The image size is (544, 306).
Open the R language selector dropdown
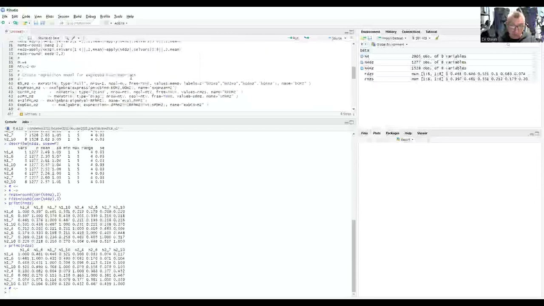tap(364, 44)
